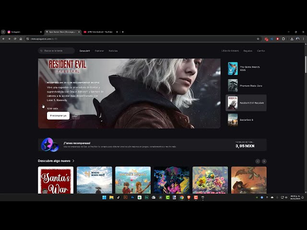
Task: Select Resident Evil Requiem carousel item
Action: (x=246, y=103)
